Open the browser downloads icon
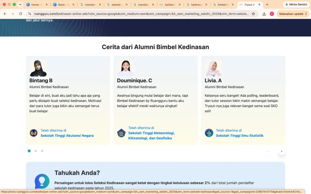Viewport: 311px width, 194px height. (x=264, y=14)
